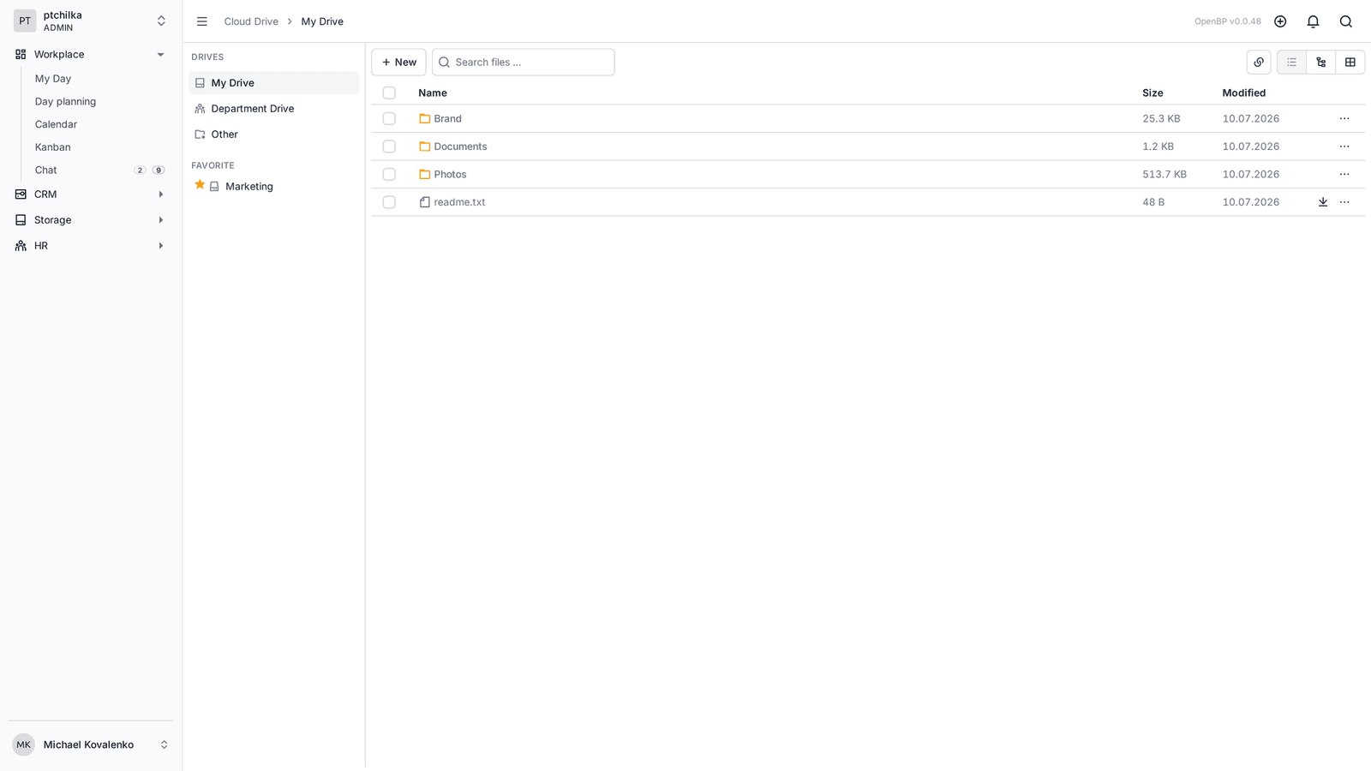Select Department Drive in drives list

pyautogui.click(x=273, y=109)
